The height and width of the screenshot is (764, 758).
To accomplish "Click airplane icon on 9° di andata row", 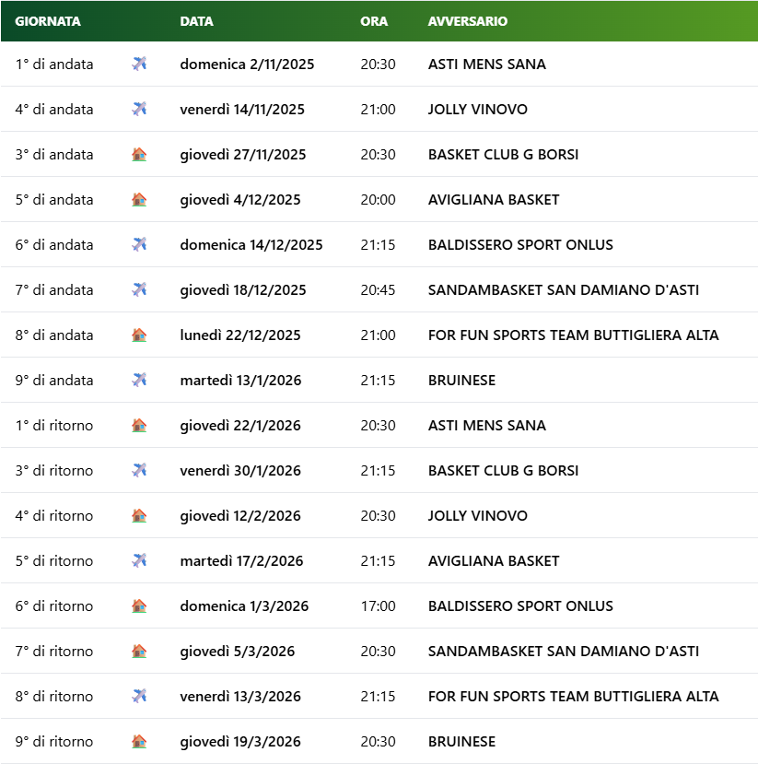I will (x=139, y=381).
